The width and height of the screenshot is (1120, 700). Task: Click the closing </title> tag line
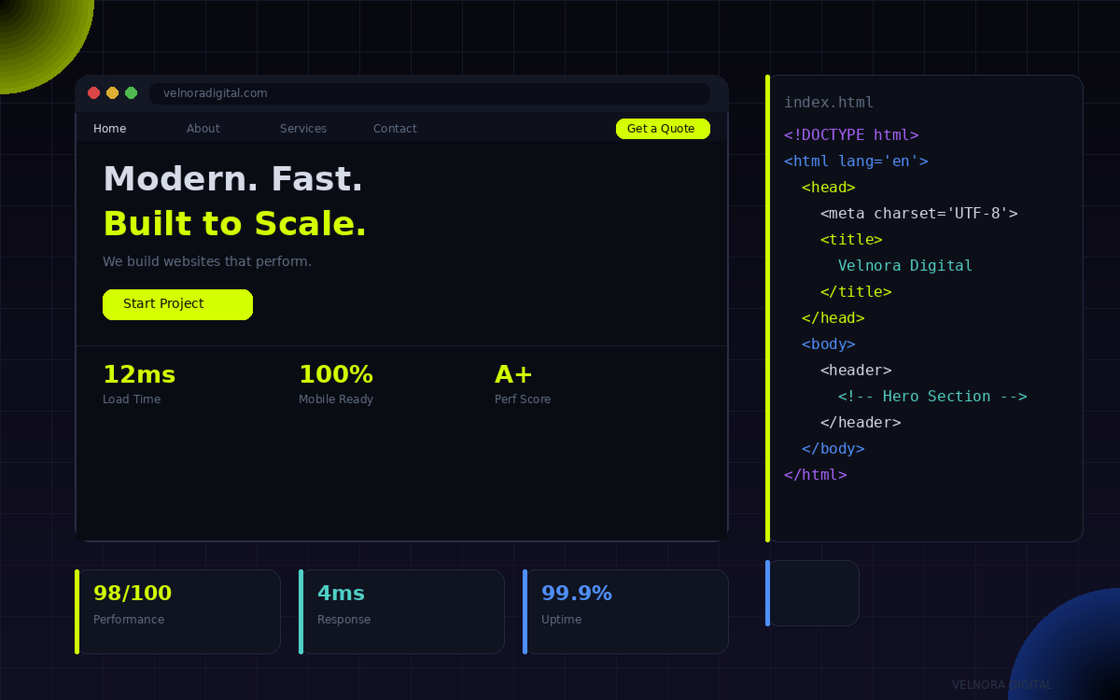pos(856,292)
